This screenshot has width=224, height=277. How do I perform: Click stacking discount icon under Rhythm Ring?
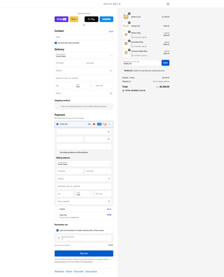tap(132, 37)
